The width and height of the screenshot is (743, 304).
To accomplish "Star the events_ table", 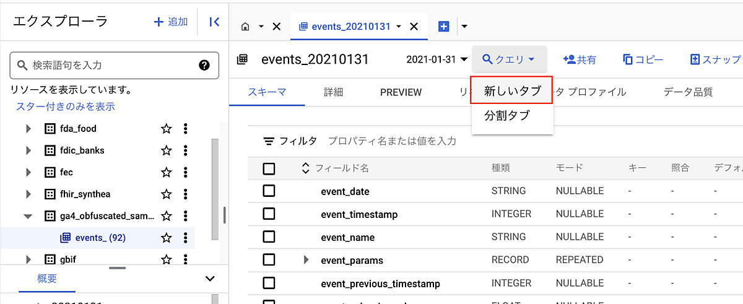I will pos(166,238).
